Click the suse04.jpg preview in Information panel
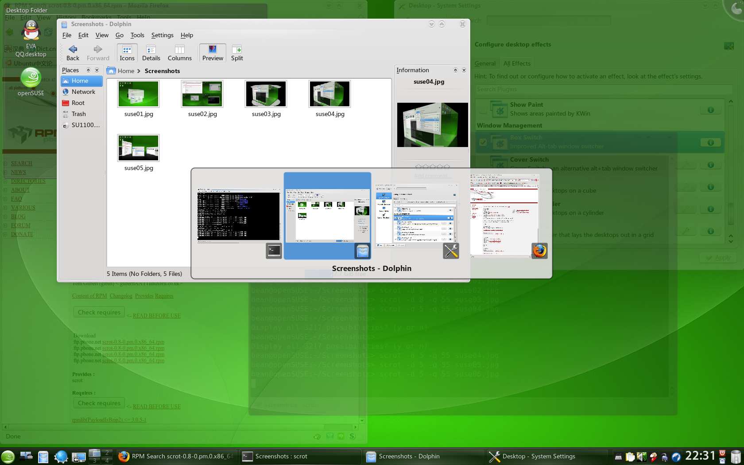This screenshot has width=744, height=465. click(432, 125)
